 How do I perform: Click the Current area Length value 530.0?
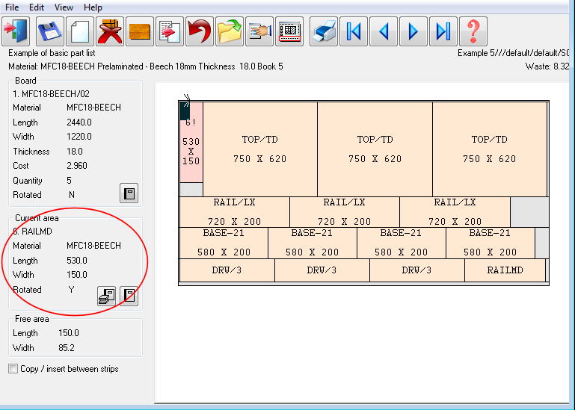point(77,261)
